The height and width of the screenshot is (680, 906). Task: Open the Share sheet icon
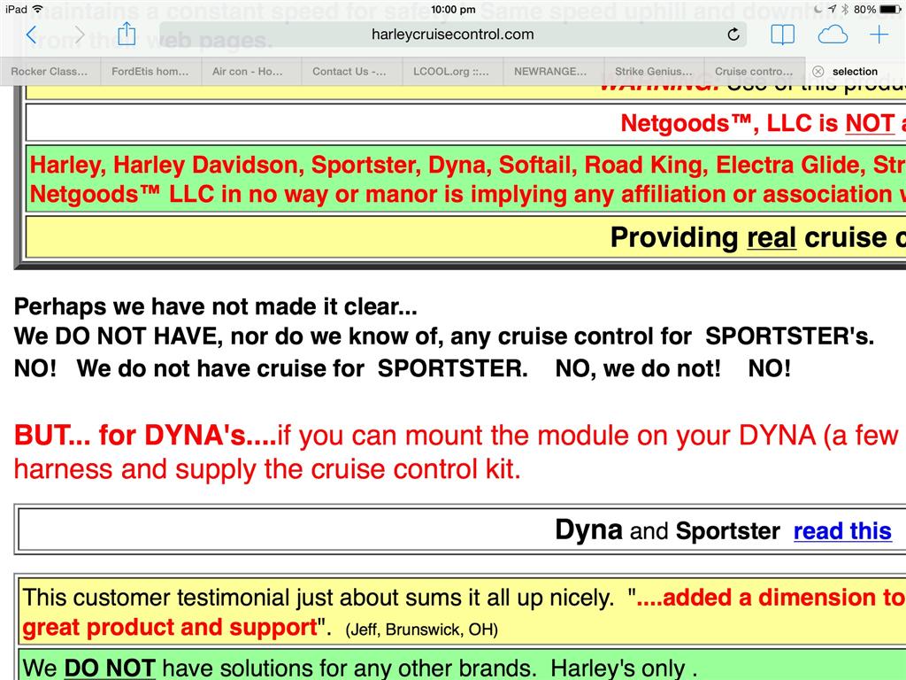point(127,35)
